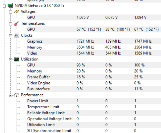The height and width of the screenshot is (133, 161).
Task: Select the Frame Buffer row
Action: coord(94,77)
